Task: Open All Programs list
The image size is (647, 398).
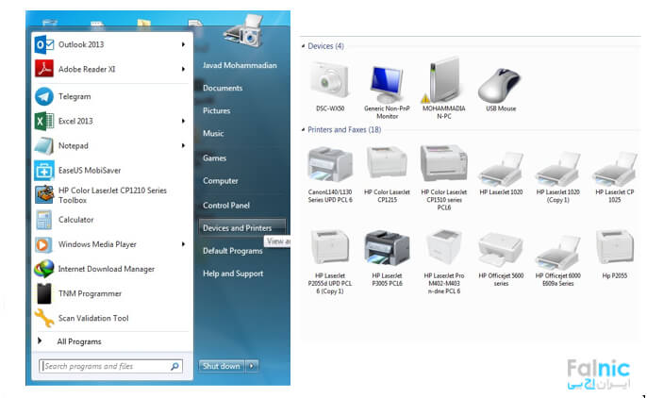Action: tap(78, 341)
